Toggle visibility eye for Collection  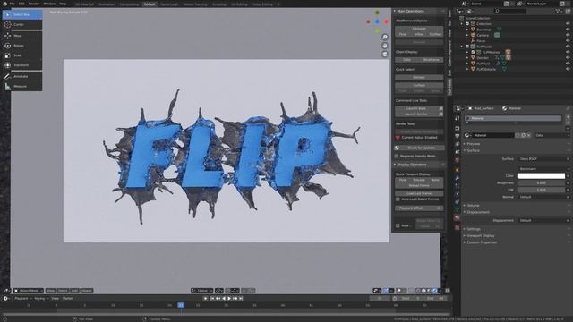[568, 24]
